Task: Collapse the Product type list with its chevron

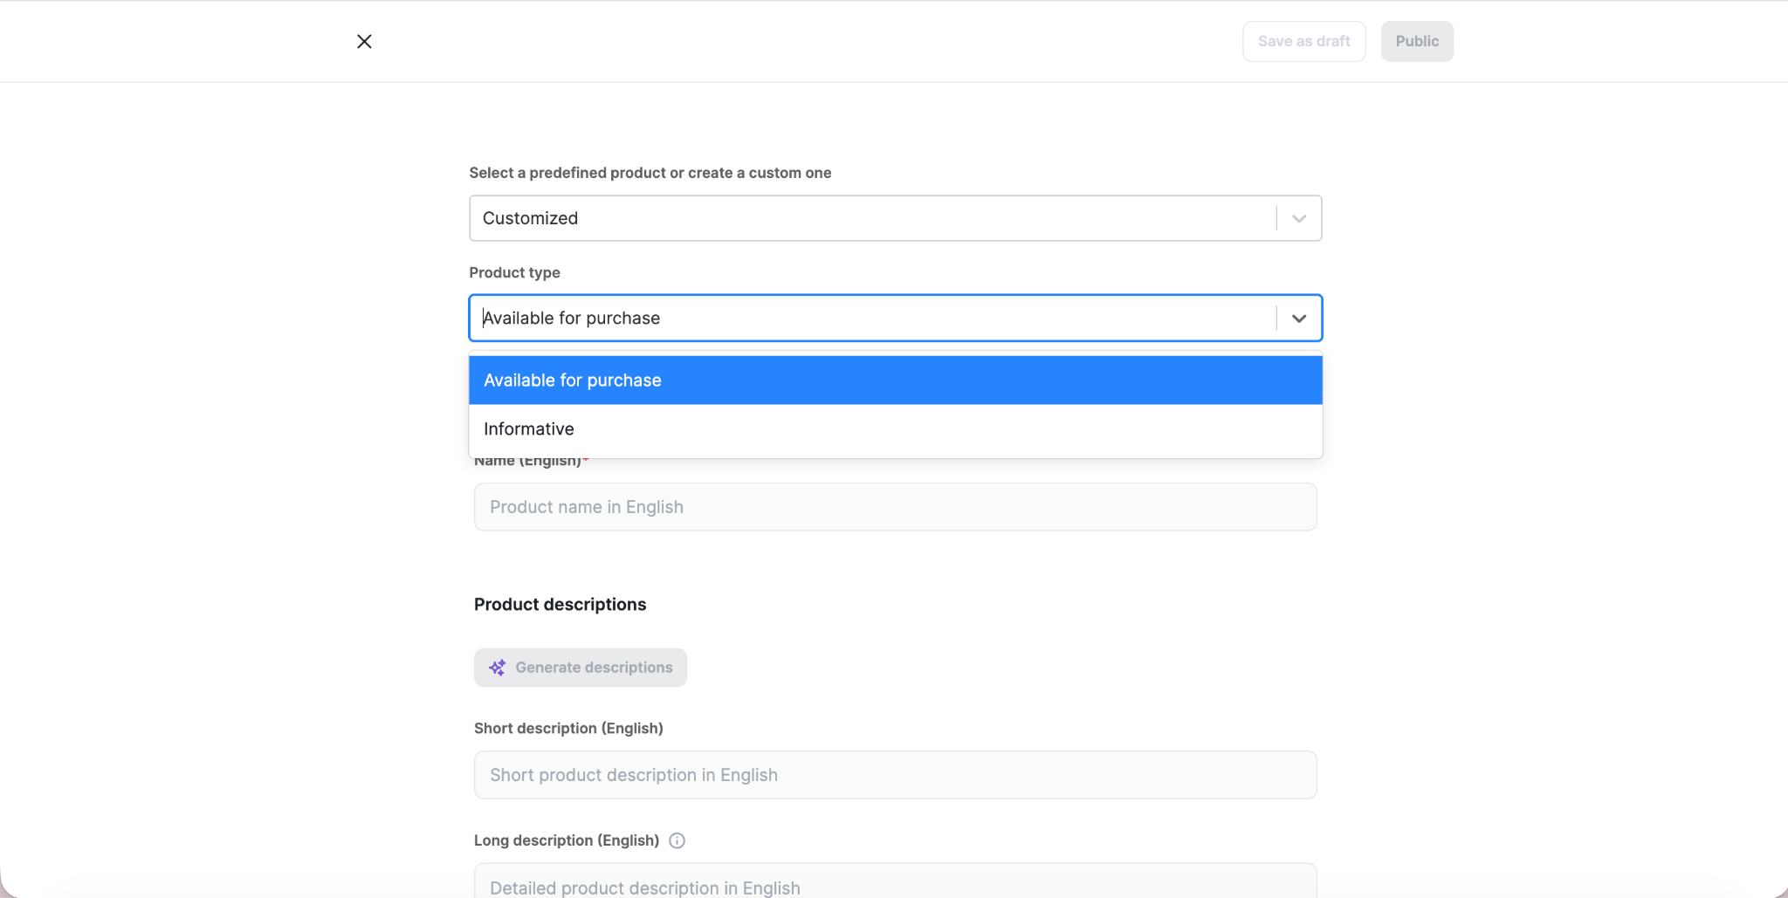Action: click(x=1298, y=318)
